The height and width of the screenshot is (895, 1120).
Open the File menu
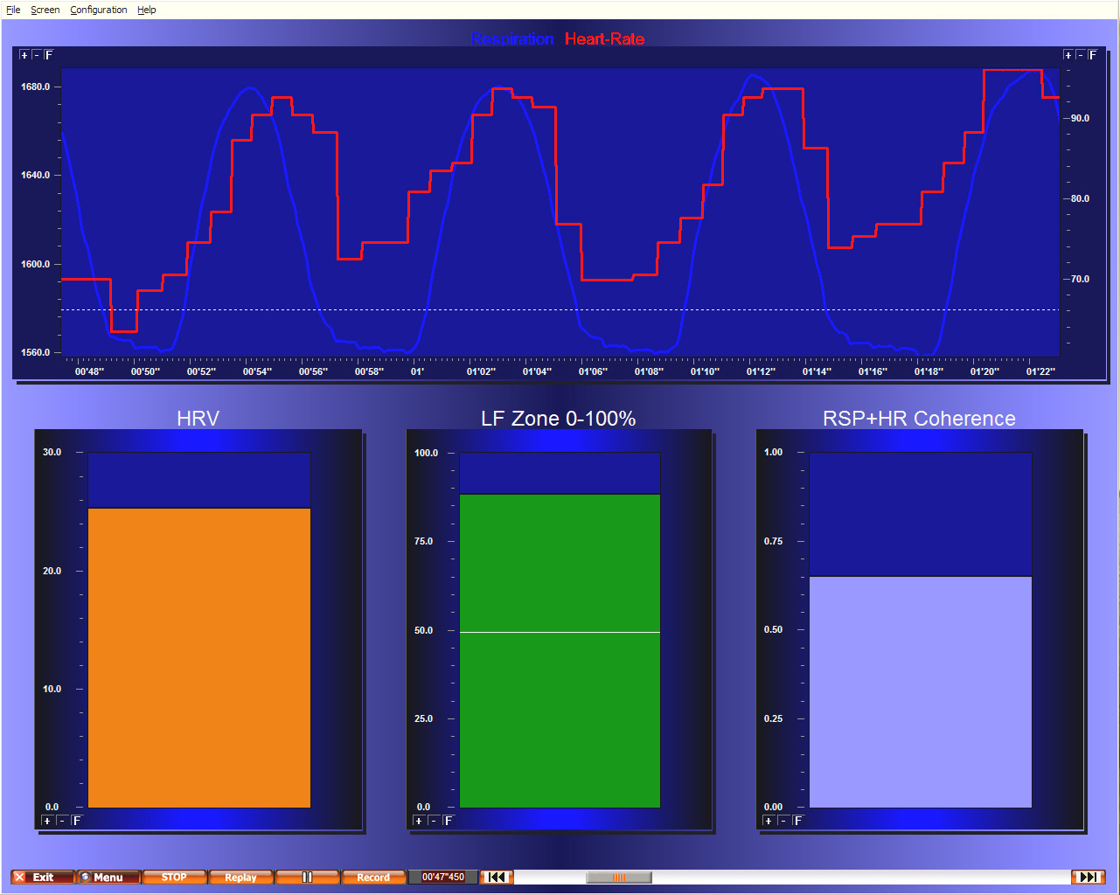tap(13, 10)
